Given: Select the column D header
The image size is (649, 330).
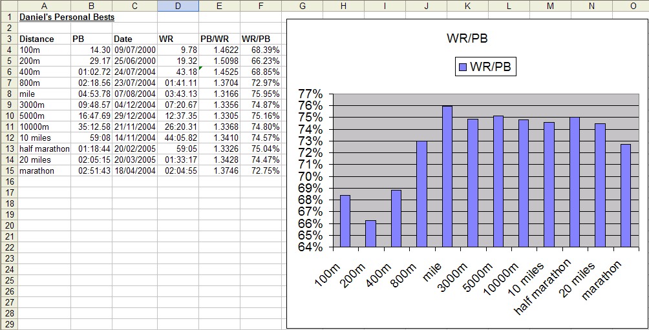Looking at the screenshot, I should pyautogui.click(x=178, y=6).
